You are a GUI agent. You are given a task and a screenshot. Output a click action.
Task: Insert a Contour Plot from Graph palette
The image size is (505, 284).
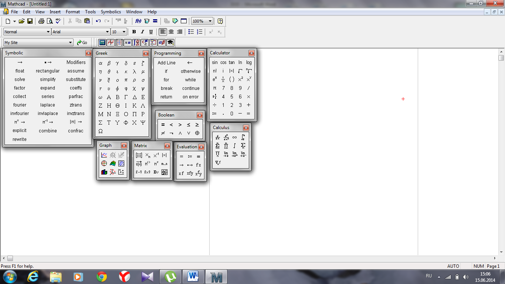click(121, 163)
